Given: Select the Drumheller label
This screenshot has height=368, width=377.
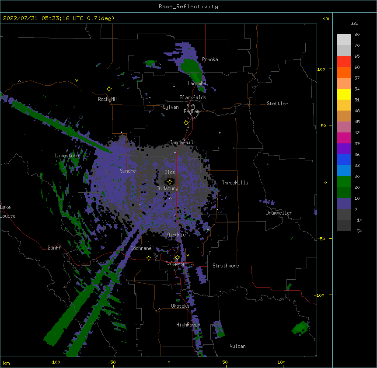Looking at the screenshot, I should click(x=279, y=213).
